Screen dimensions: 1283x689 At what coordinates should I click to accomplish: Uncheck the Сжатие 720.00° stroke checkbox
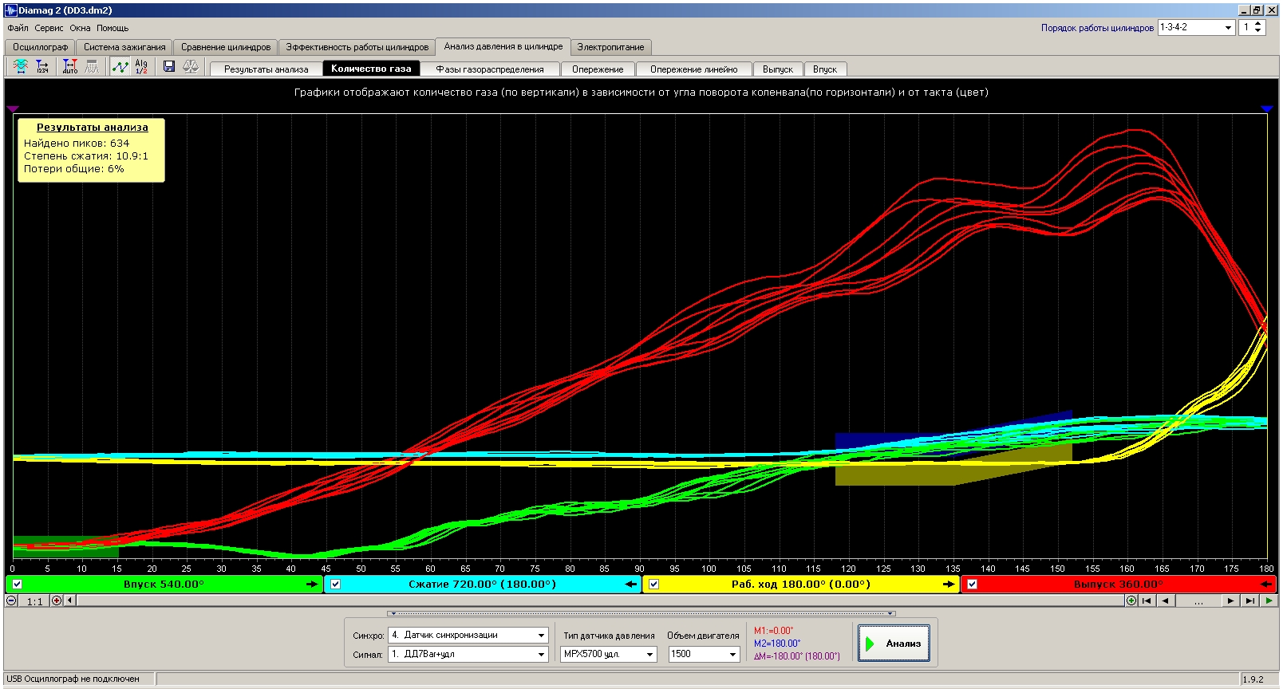click(335, 585)
